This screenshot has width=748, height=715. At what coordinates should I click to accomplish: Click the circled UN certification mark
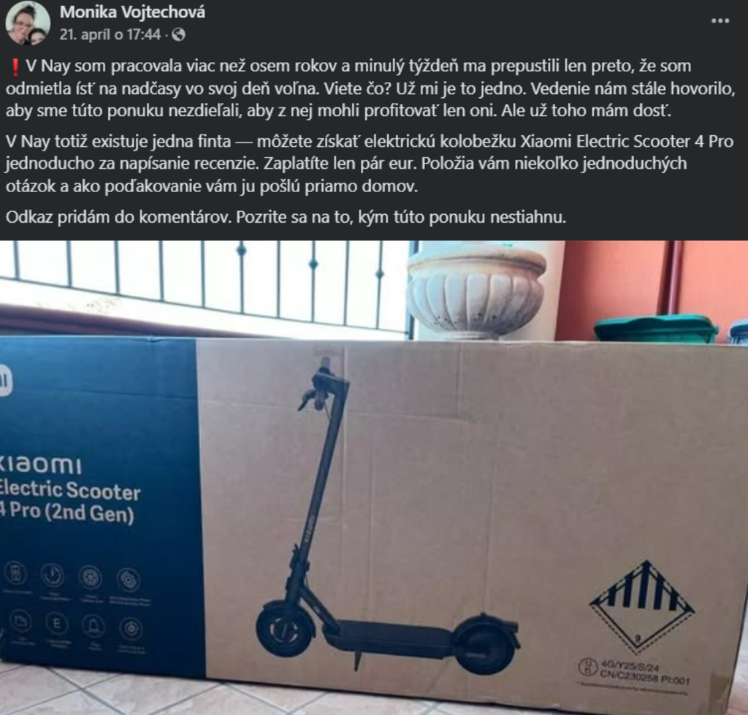coord(587,667)
